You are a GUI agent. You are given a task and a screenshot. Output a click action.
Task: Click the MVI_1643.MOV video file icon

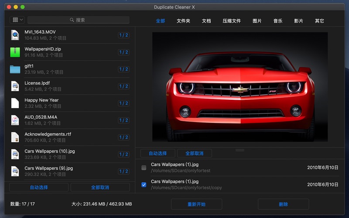click(15, 35)
